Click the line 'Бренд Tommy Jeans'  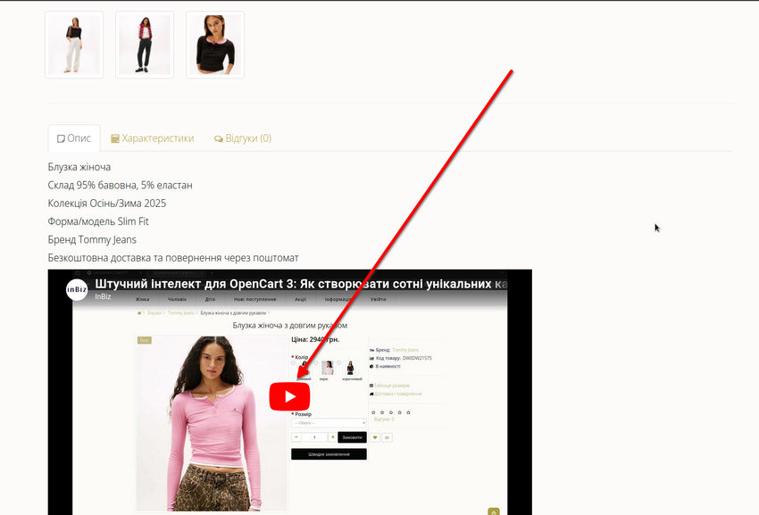tap(92, 239)
